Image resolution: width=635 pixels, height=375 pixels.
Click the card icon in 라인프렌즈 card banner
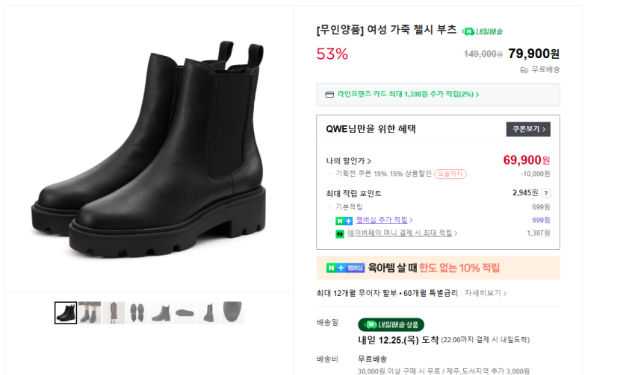click(x=329, y=95)
